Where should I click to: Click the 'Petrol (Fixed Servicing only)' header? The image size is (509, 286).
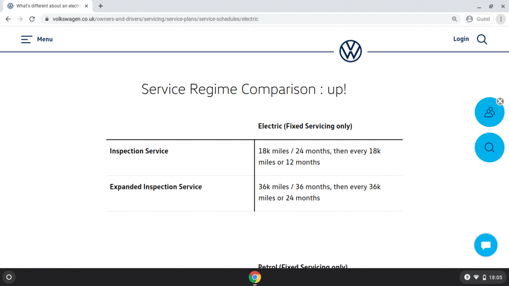coord(302,266)
